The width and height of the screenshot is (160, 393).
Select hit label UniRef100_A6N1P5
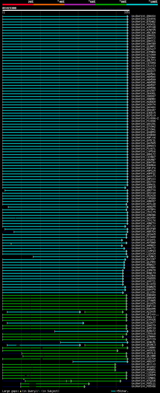tap(143, 207)
